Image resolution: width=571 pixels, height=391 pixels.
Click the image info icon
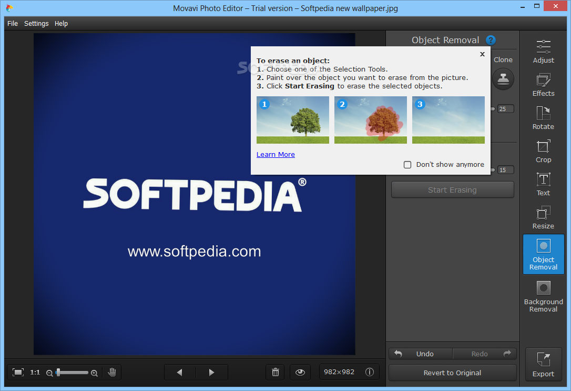coord(369,372)
